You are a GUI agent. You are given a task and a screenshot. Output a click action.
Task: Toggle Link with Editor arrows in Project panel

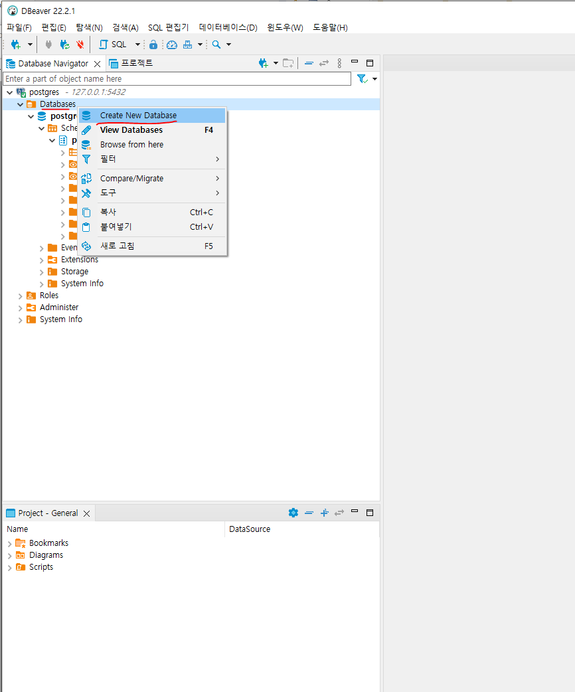click(339, 513)
